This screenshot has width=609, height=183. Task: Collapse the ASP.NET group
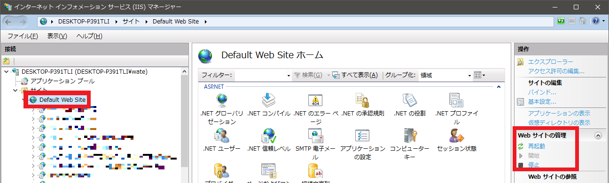point(499,87)
